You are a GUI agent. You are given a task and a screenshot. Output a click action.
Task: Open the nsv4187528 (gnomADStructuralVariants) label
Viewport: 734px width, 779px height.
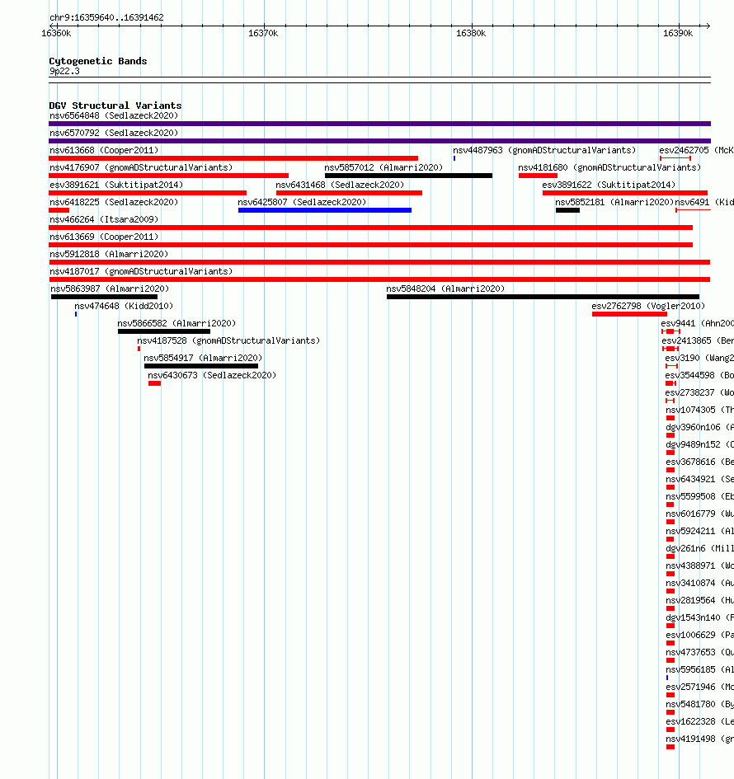228,340
